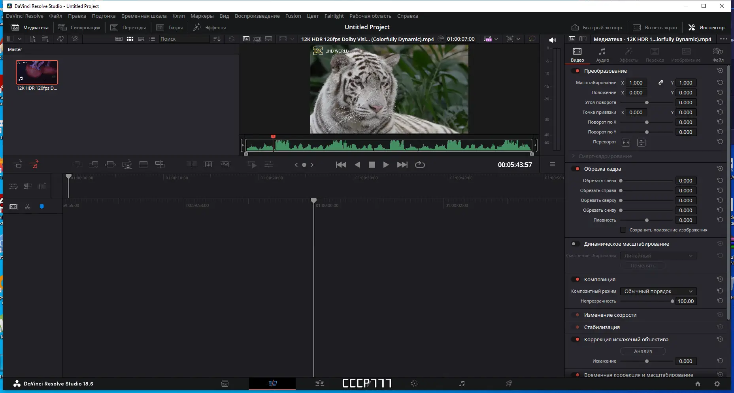Screen dimensions: 734x393
Task: Switch to the Color page
Action: point(414,384)
